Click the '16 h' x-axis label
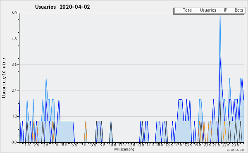Viewport: 248px width, 153px height. (x=169, y=145)
